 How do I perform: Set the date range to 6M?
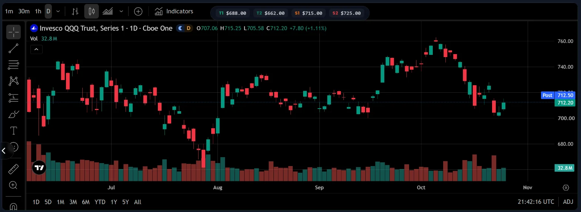pyautogui.click(x=86, y=202)
